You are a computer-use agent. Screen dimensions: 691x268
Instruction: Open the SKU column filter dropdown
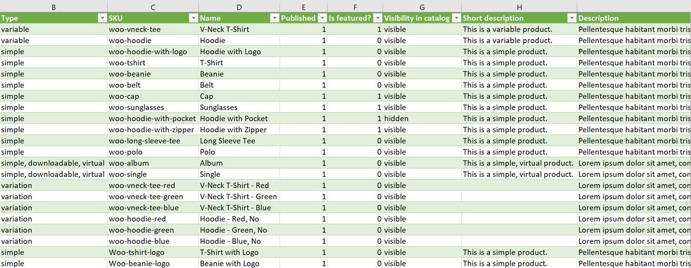[x=193, y=18]
